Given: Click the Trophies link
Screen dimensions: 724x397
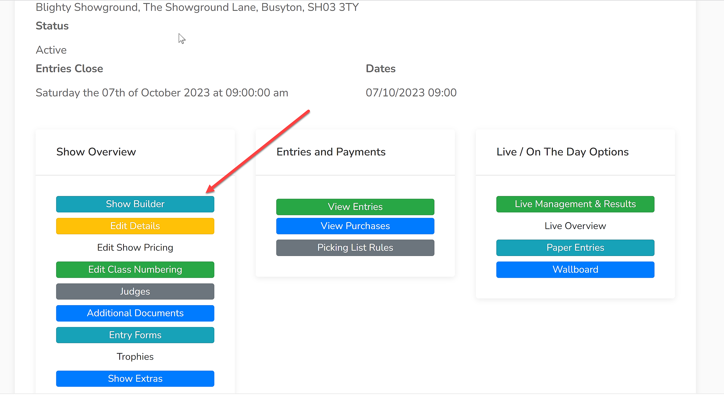Looking at the screenshot, I should point(135,357).
